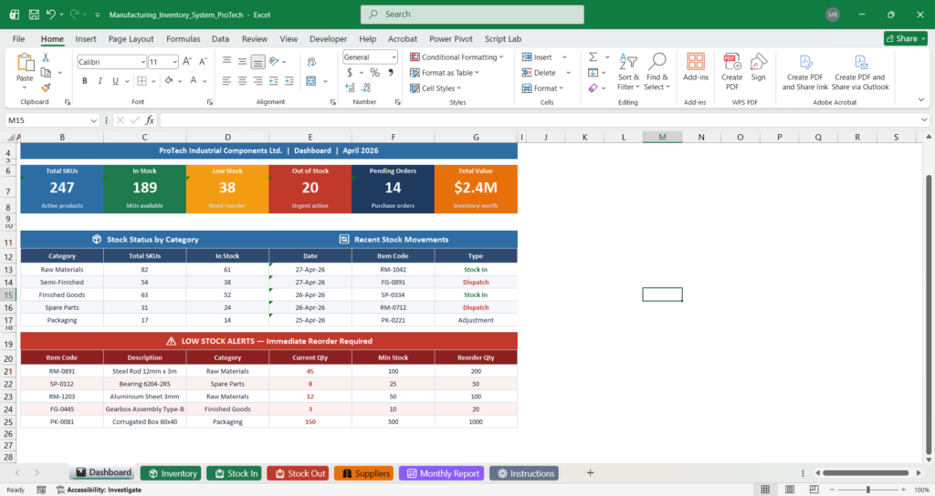Click the Insert cells button

(x=537, y=57)
